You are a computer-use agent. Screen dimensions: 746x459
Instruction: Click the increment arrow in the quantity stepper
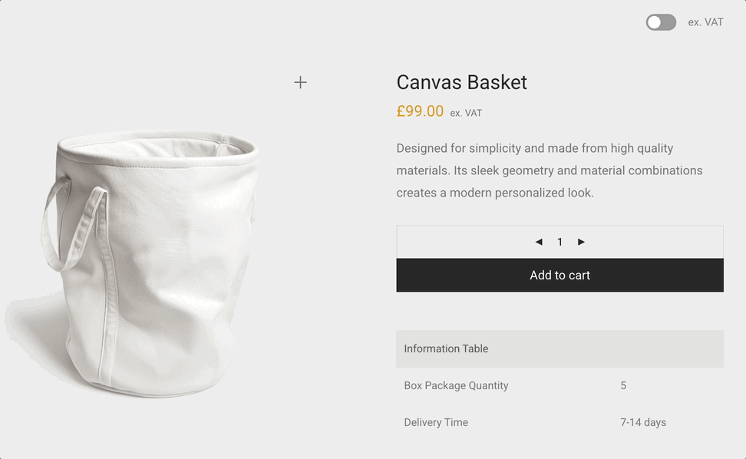(581, 241)
